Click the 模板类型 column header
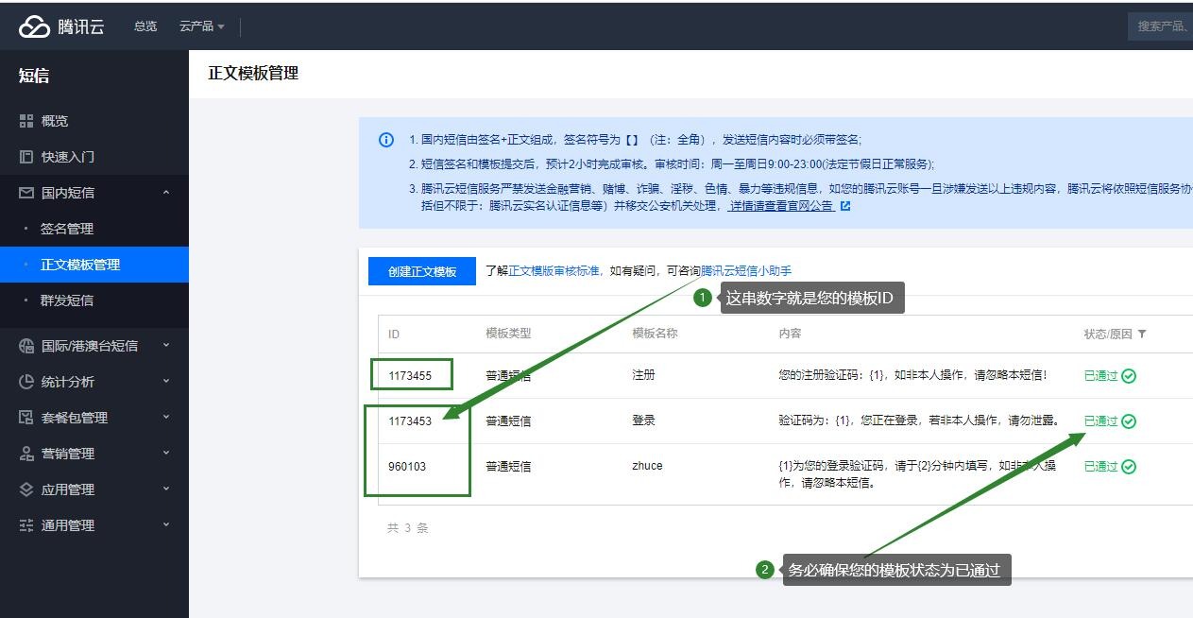The image size is (1193, 618). point(508,334)
